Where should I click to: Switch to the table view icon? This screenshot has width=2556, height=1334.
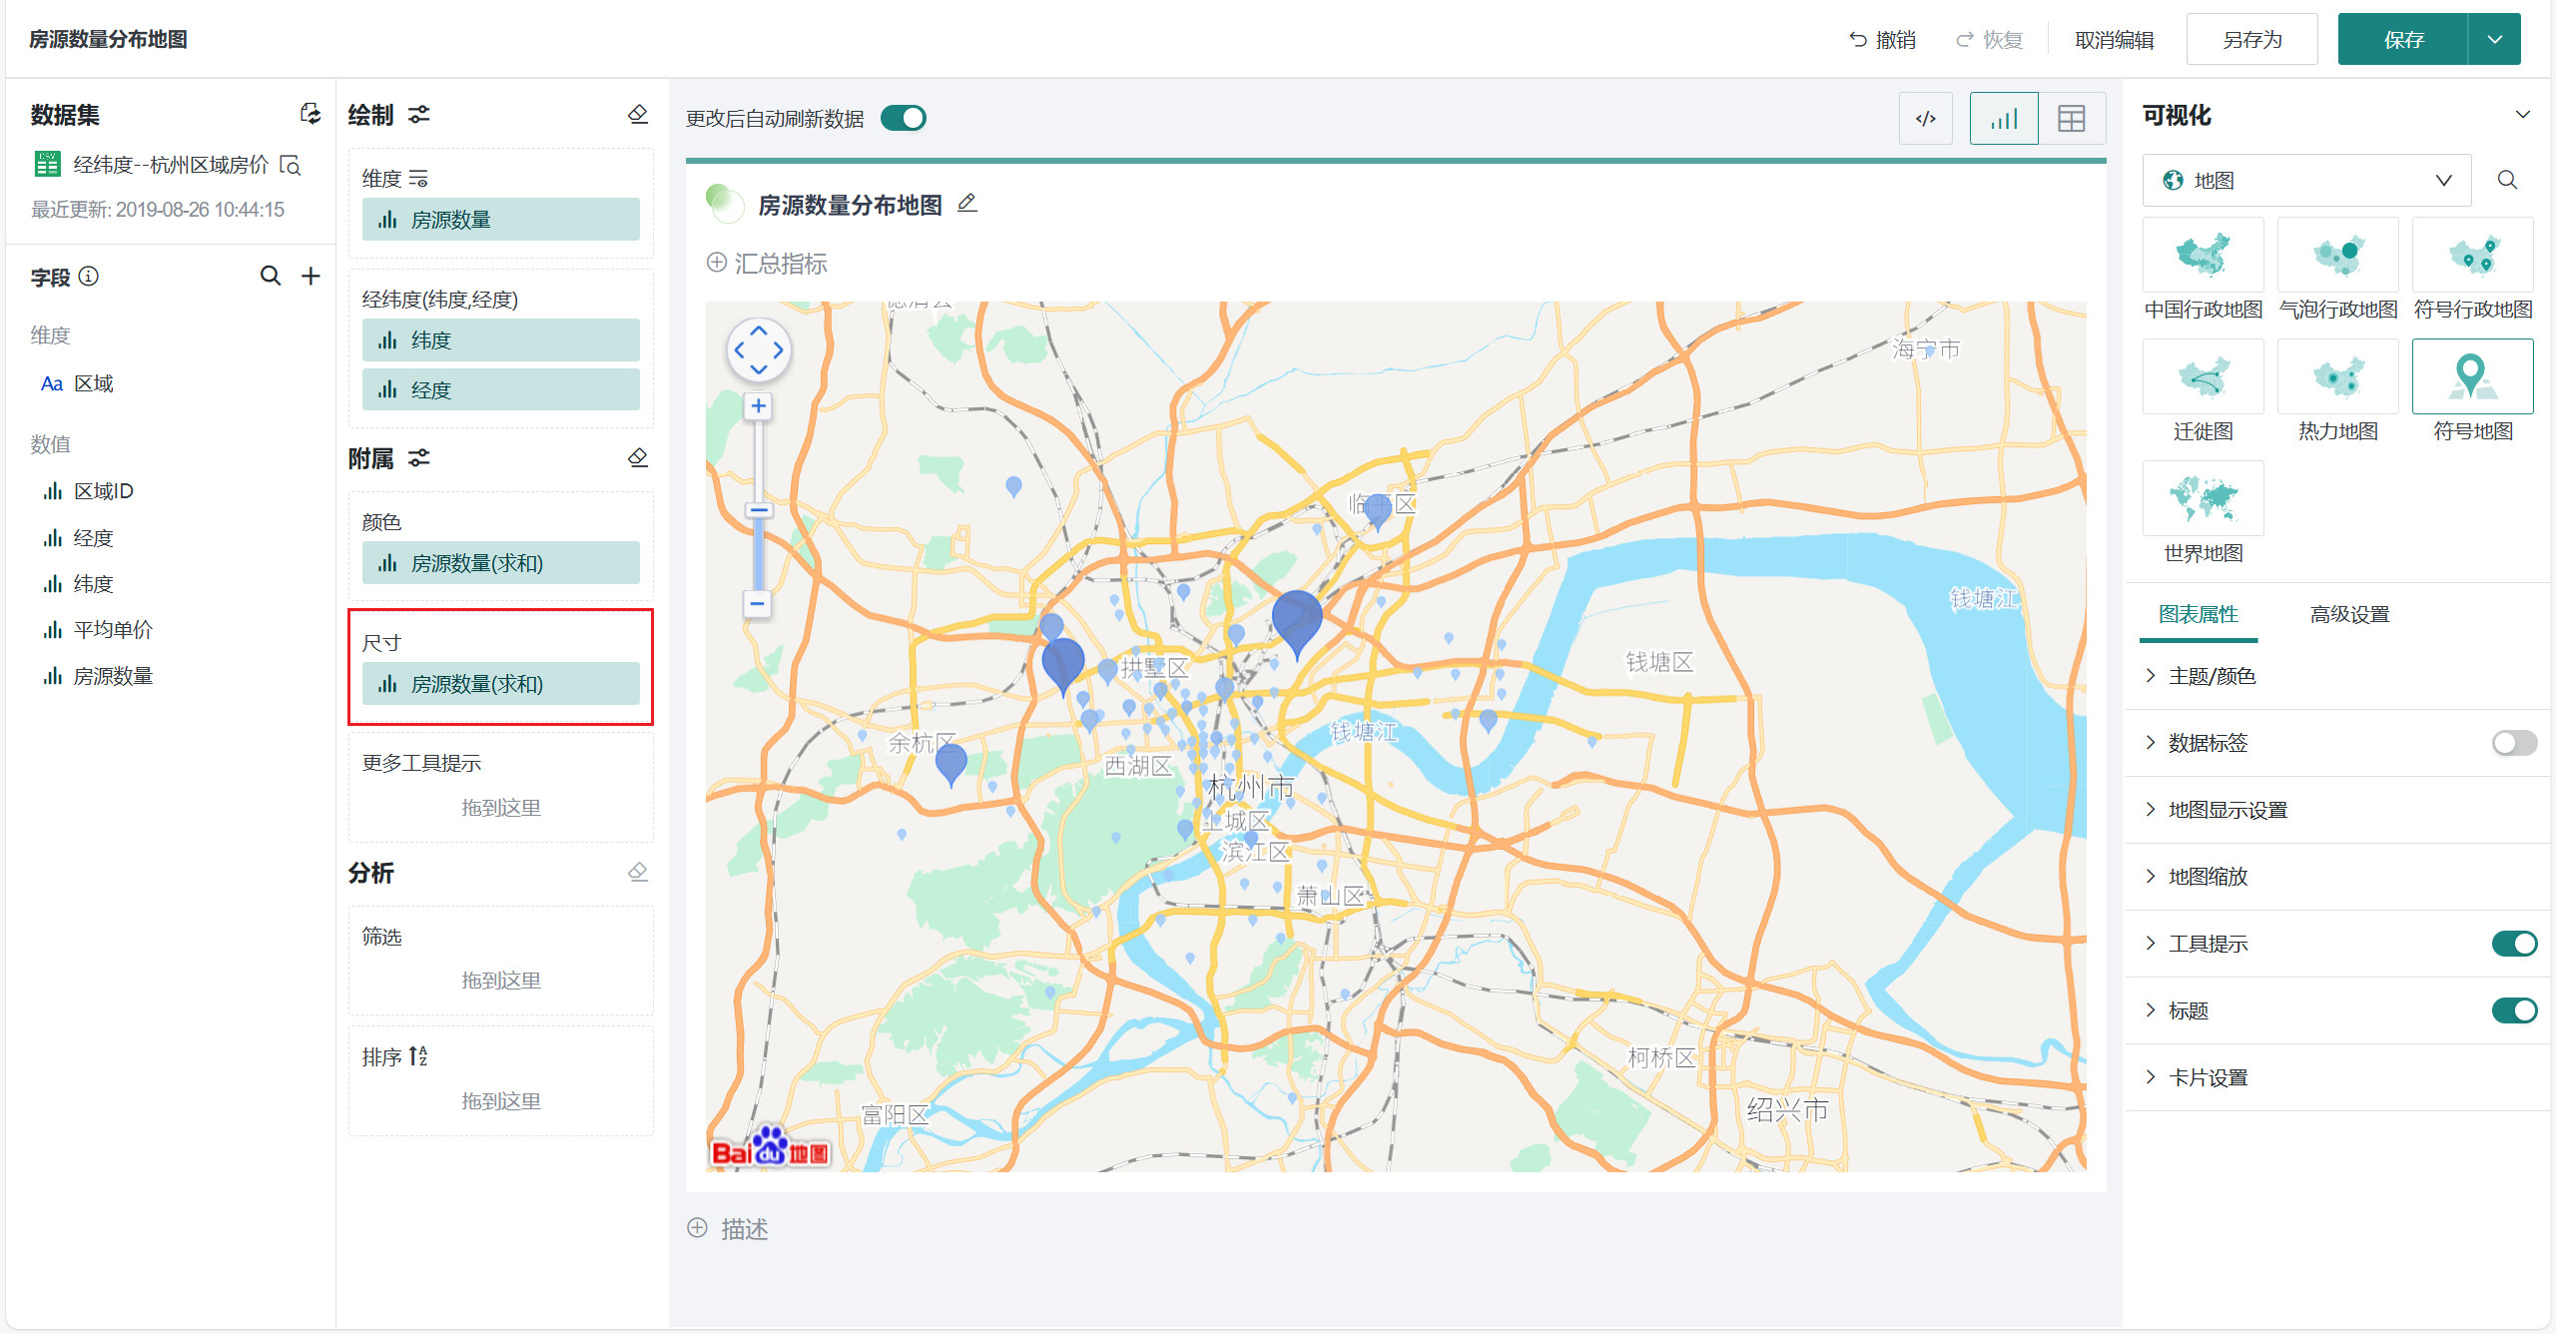[2072, 119]
